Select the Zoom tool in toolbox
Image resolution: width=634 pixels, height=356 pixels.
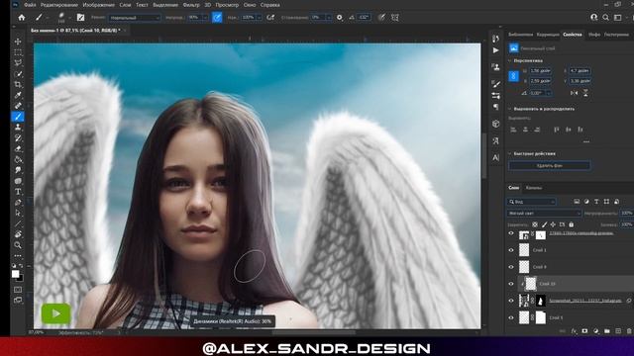(18, 245)
